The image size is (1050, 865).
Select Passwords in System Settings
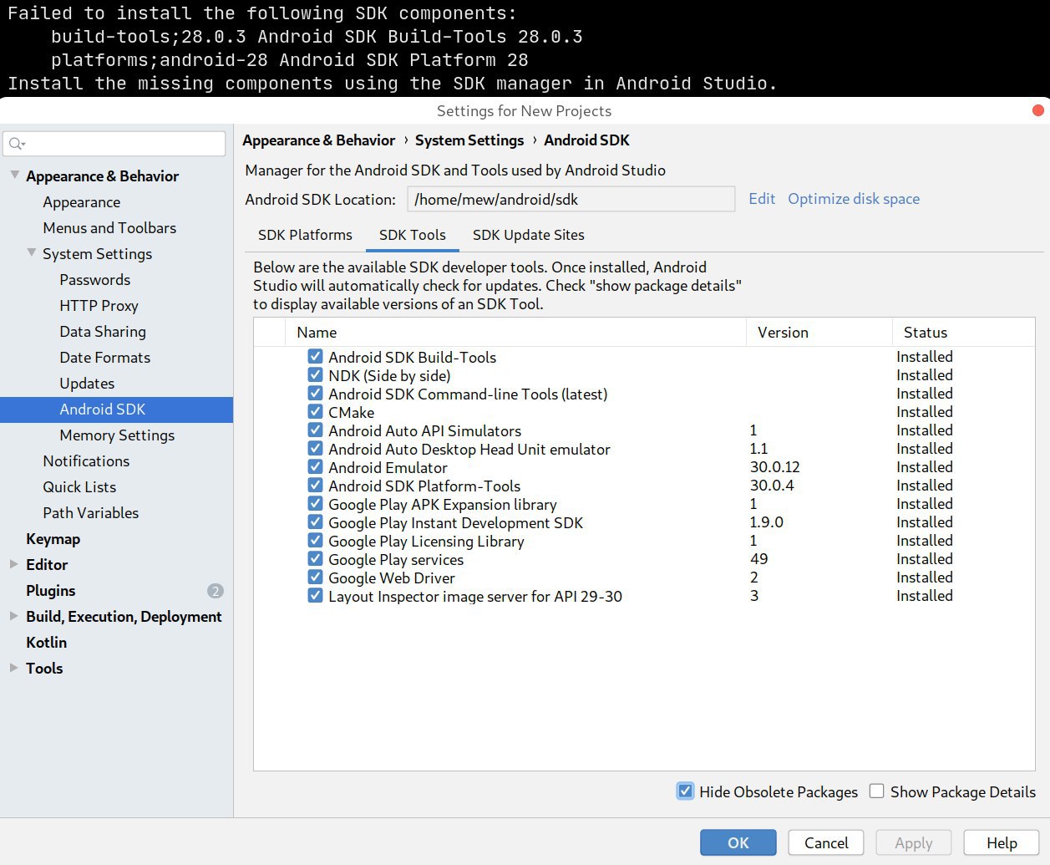95,279
